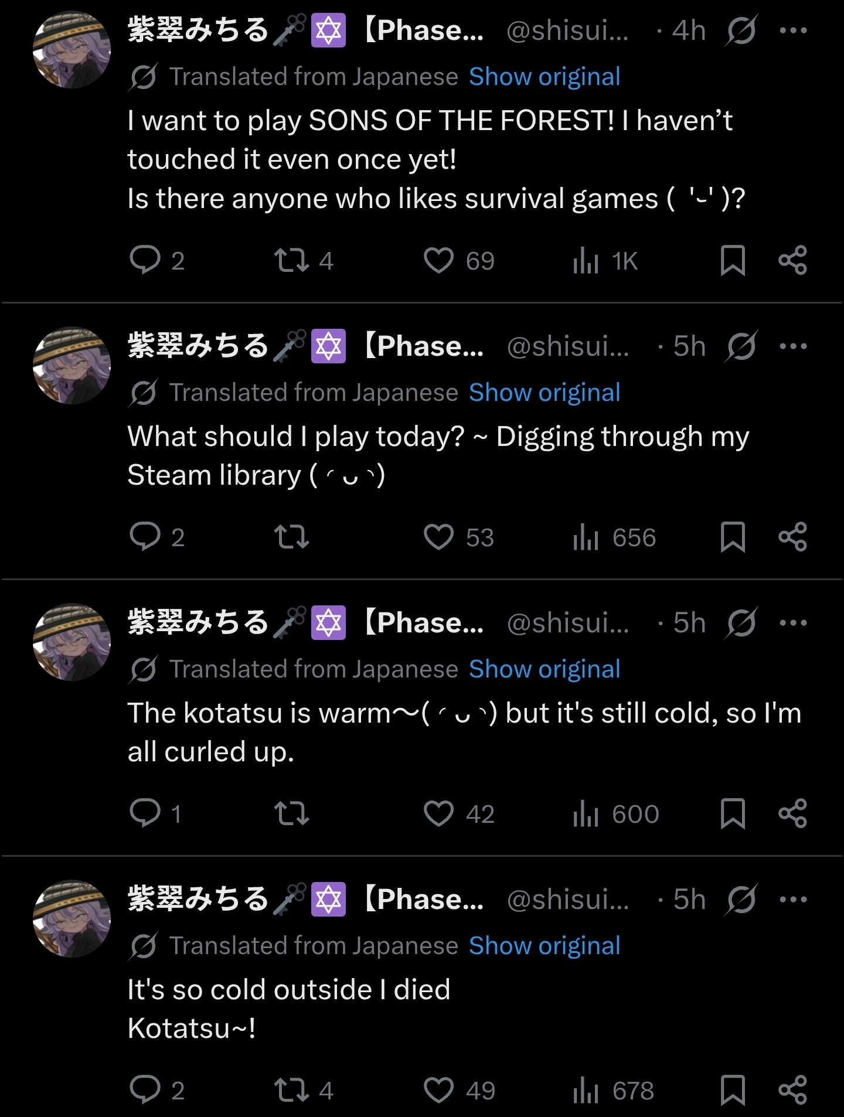Repost the kotatsu is warm post
Viewport: 844px width, 1117px height.
292,813
